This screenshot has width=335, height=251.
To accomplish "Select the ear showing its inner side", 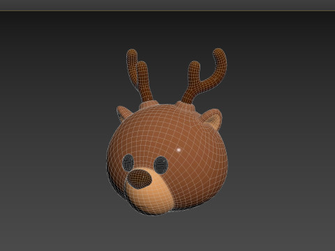I will pyautogui.click(x=211, y=120).
